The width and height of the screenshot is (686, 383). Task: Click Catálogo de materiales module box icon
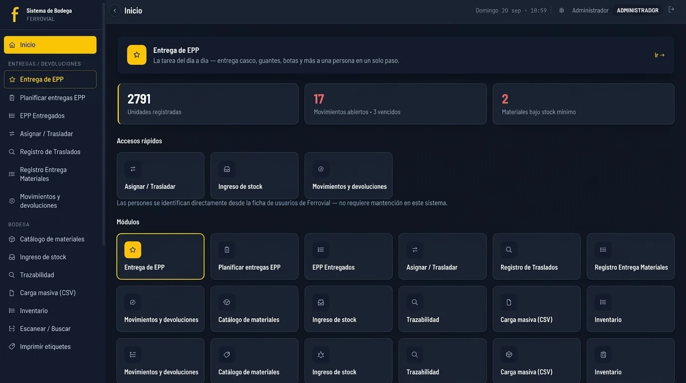pos(227,302)
